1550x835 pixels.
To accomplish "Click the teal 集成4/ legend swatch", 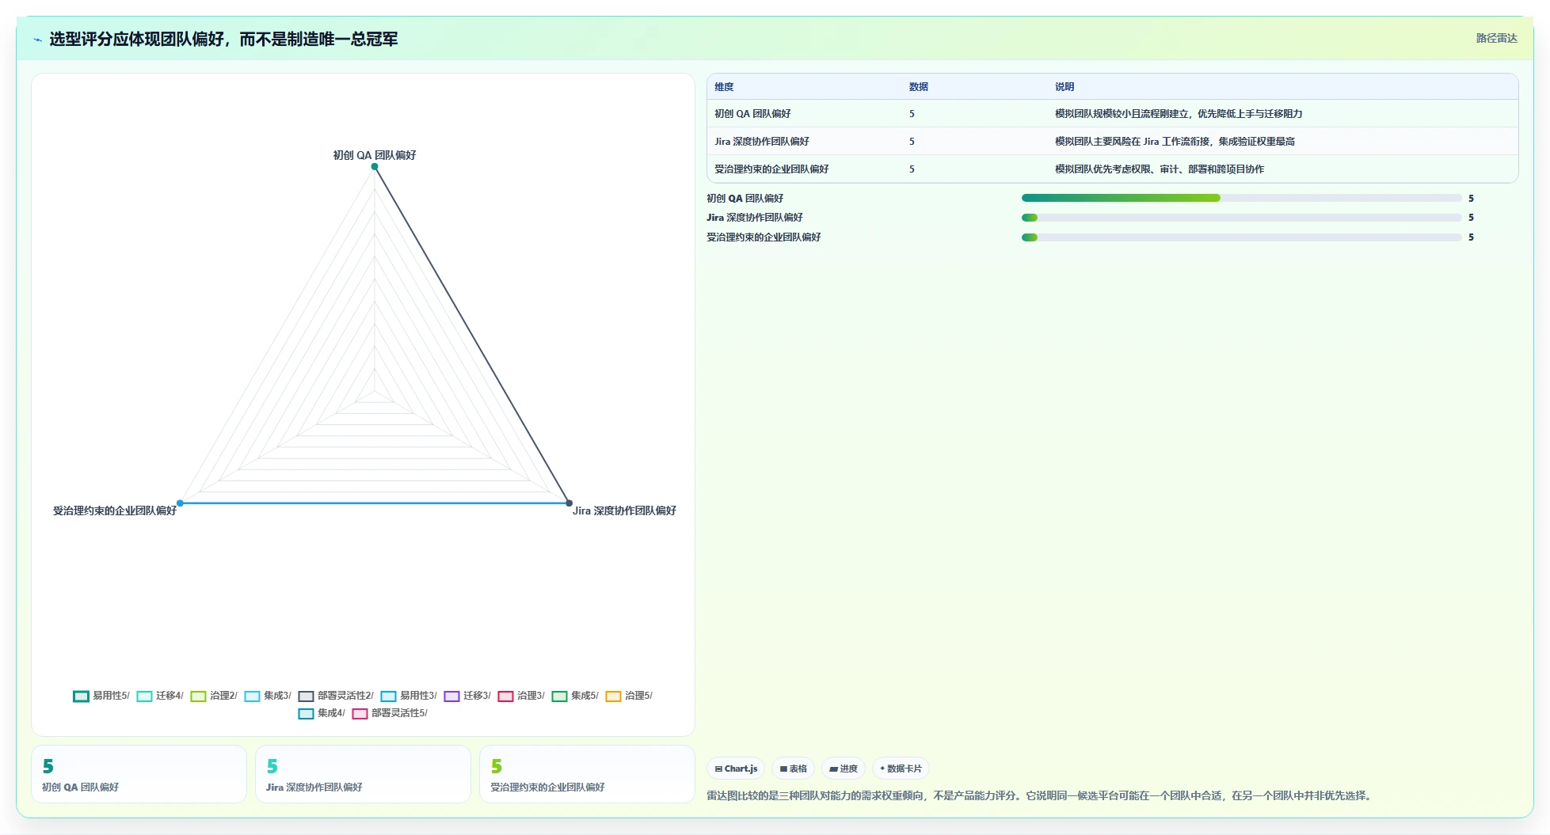I will point(306,714).
